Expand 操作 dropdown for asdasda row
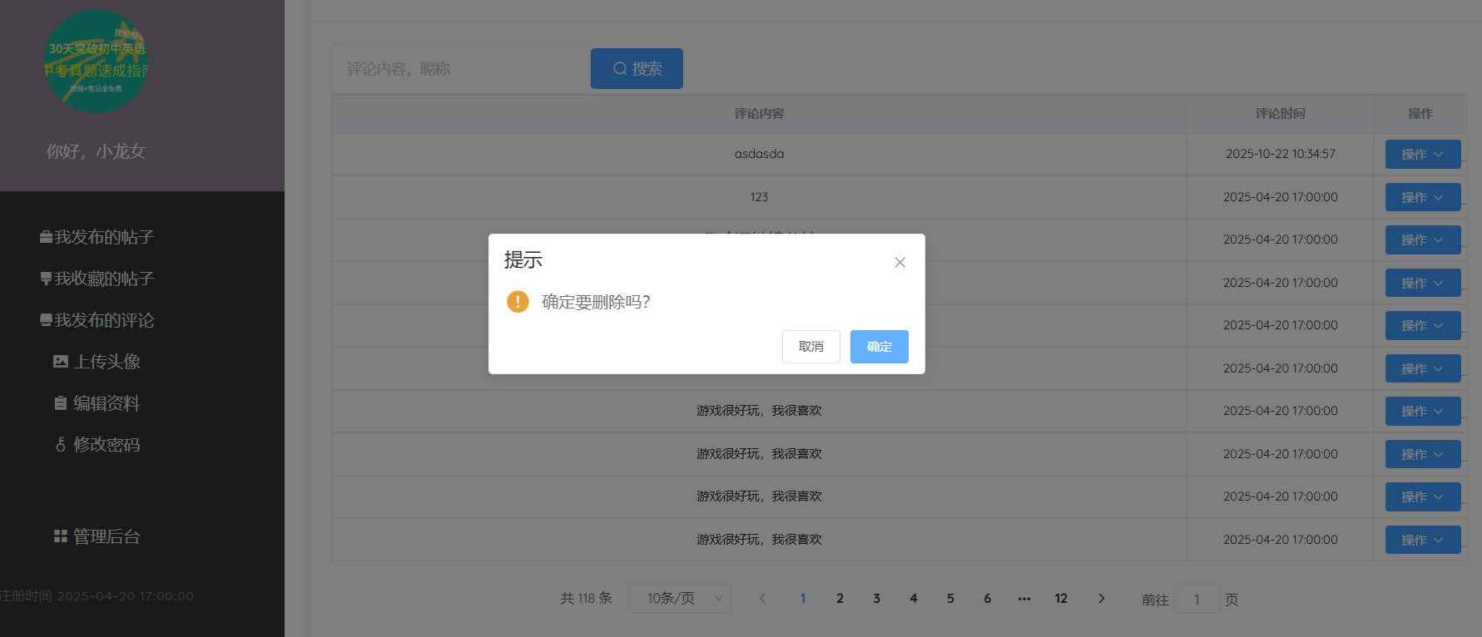The height and width of the screenshot is (637, 1482). pyautogui.click(x=1423, y=154)
